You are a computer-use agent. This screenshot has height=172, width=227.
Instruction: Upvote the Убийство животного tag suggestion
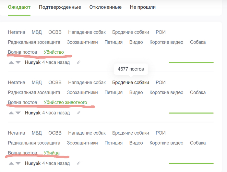(11, 113)
